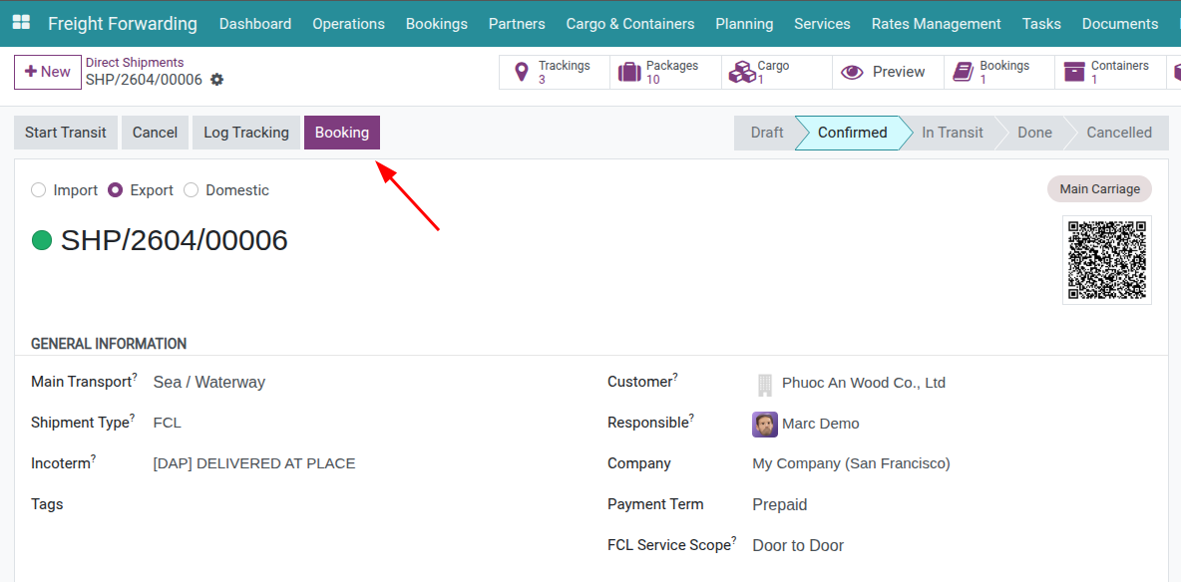
Task: View the shipment's Containers
Action: [1107, 71]
